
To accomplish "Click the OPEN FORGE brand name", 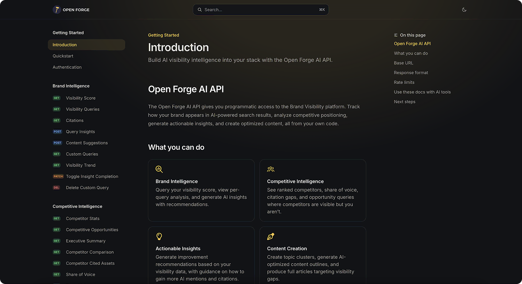I will pos(76,10).
